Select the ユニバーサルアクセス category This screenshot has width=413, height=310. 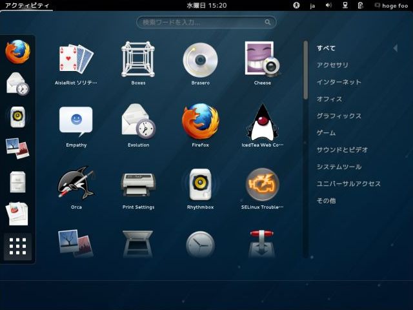[348, 183]
